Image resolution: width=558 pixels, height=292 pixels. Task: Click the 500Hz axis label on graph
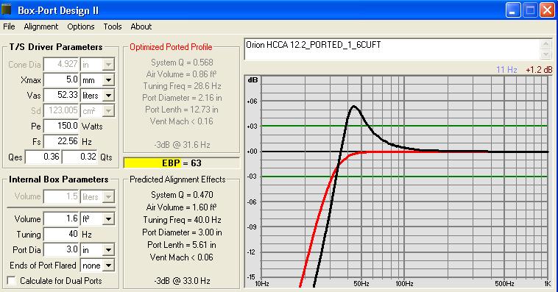(x=504, y=284)
